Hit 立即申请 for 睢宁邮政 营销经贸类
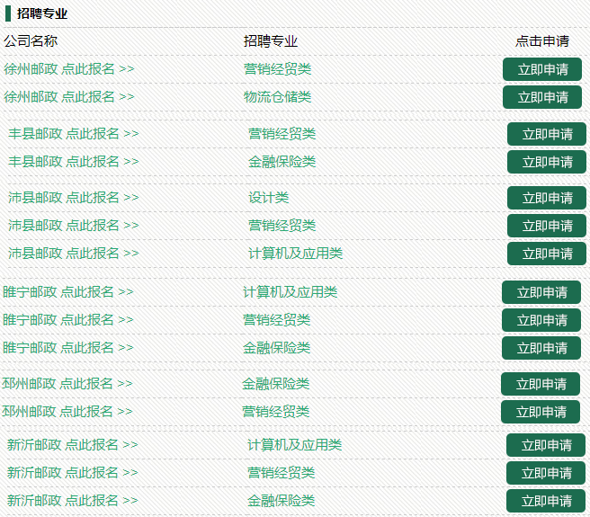 click(x=541, y=320)
